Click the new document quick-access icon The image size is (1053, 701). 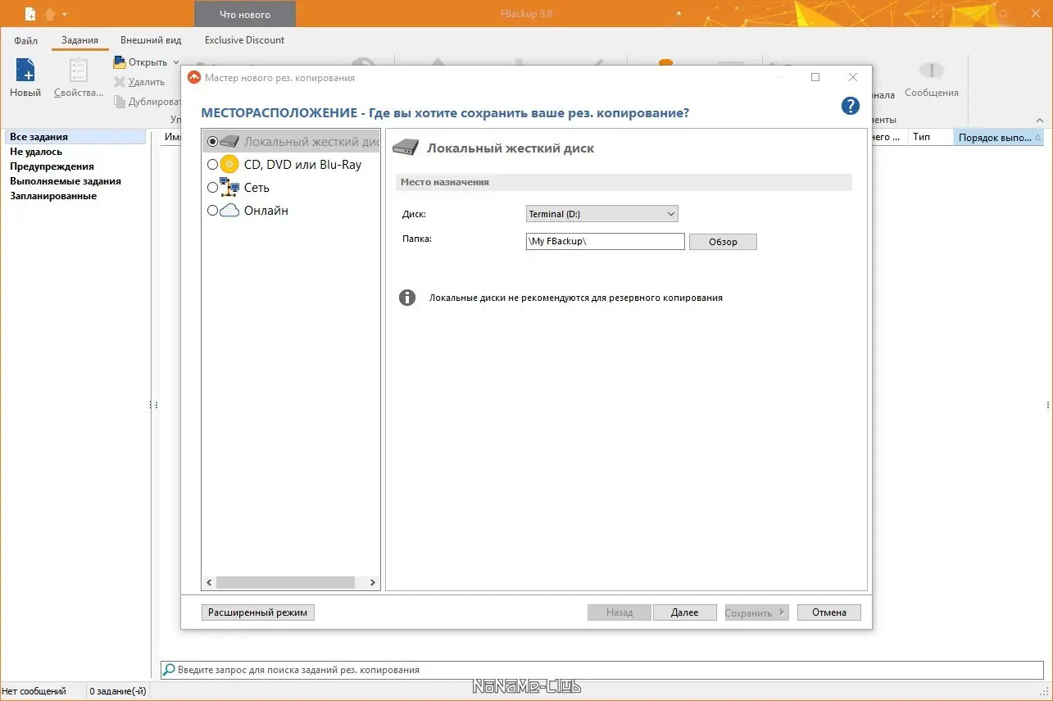pos(30,14)
